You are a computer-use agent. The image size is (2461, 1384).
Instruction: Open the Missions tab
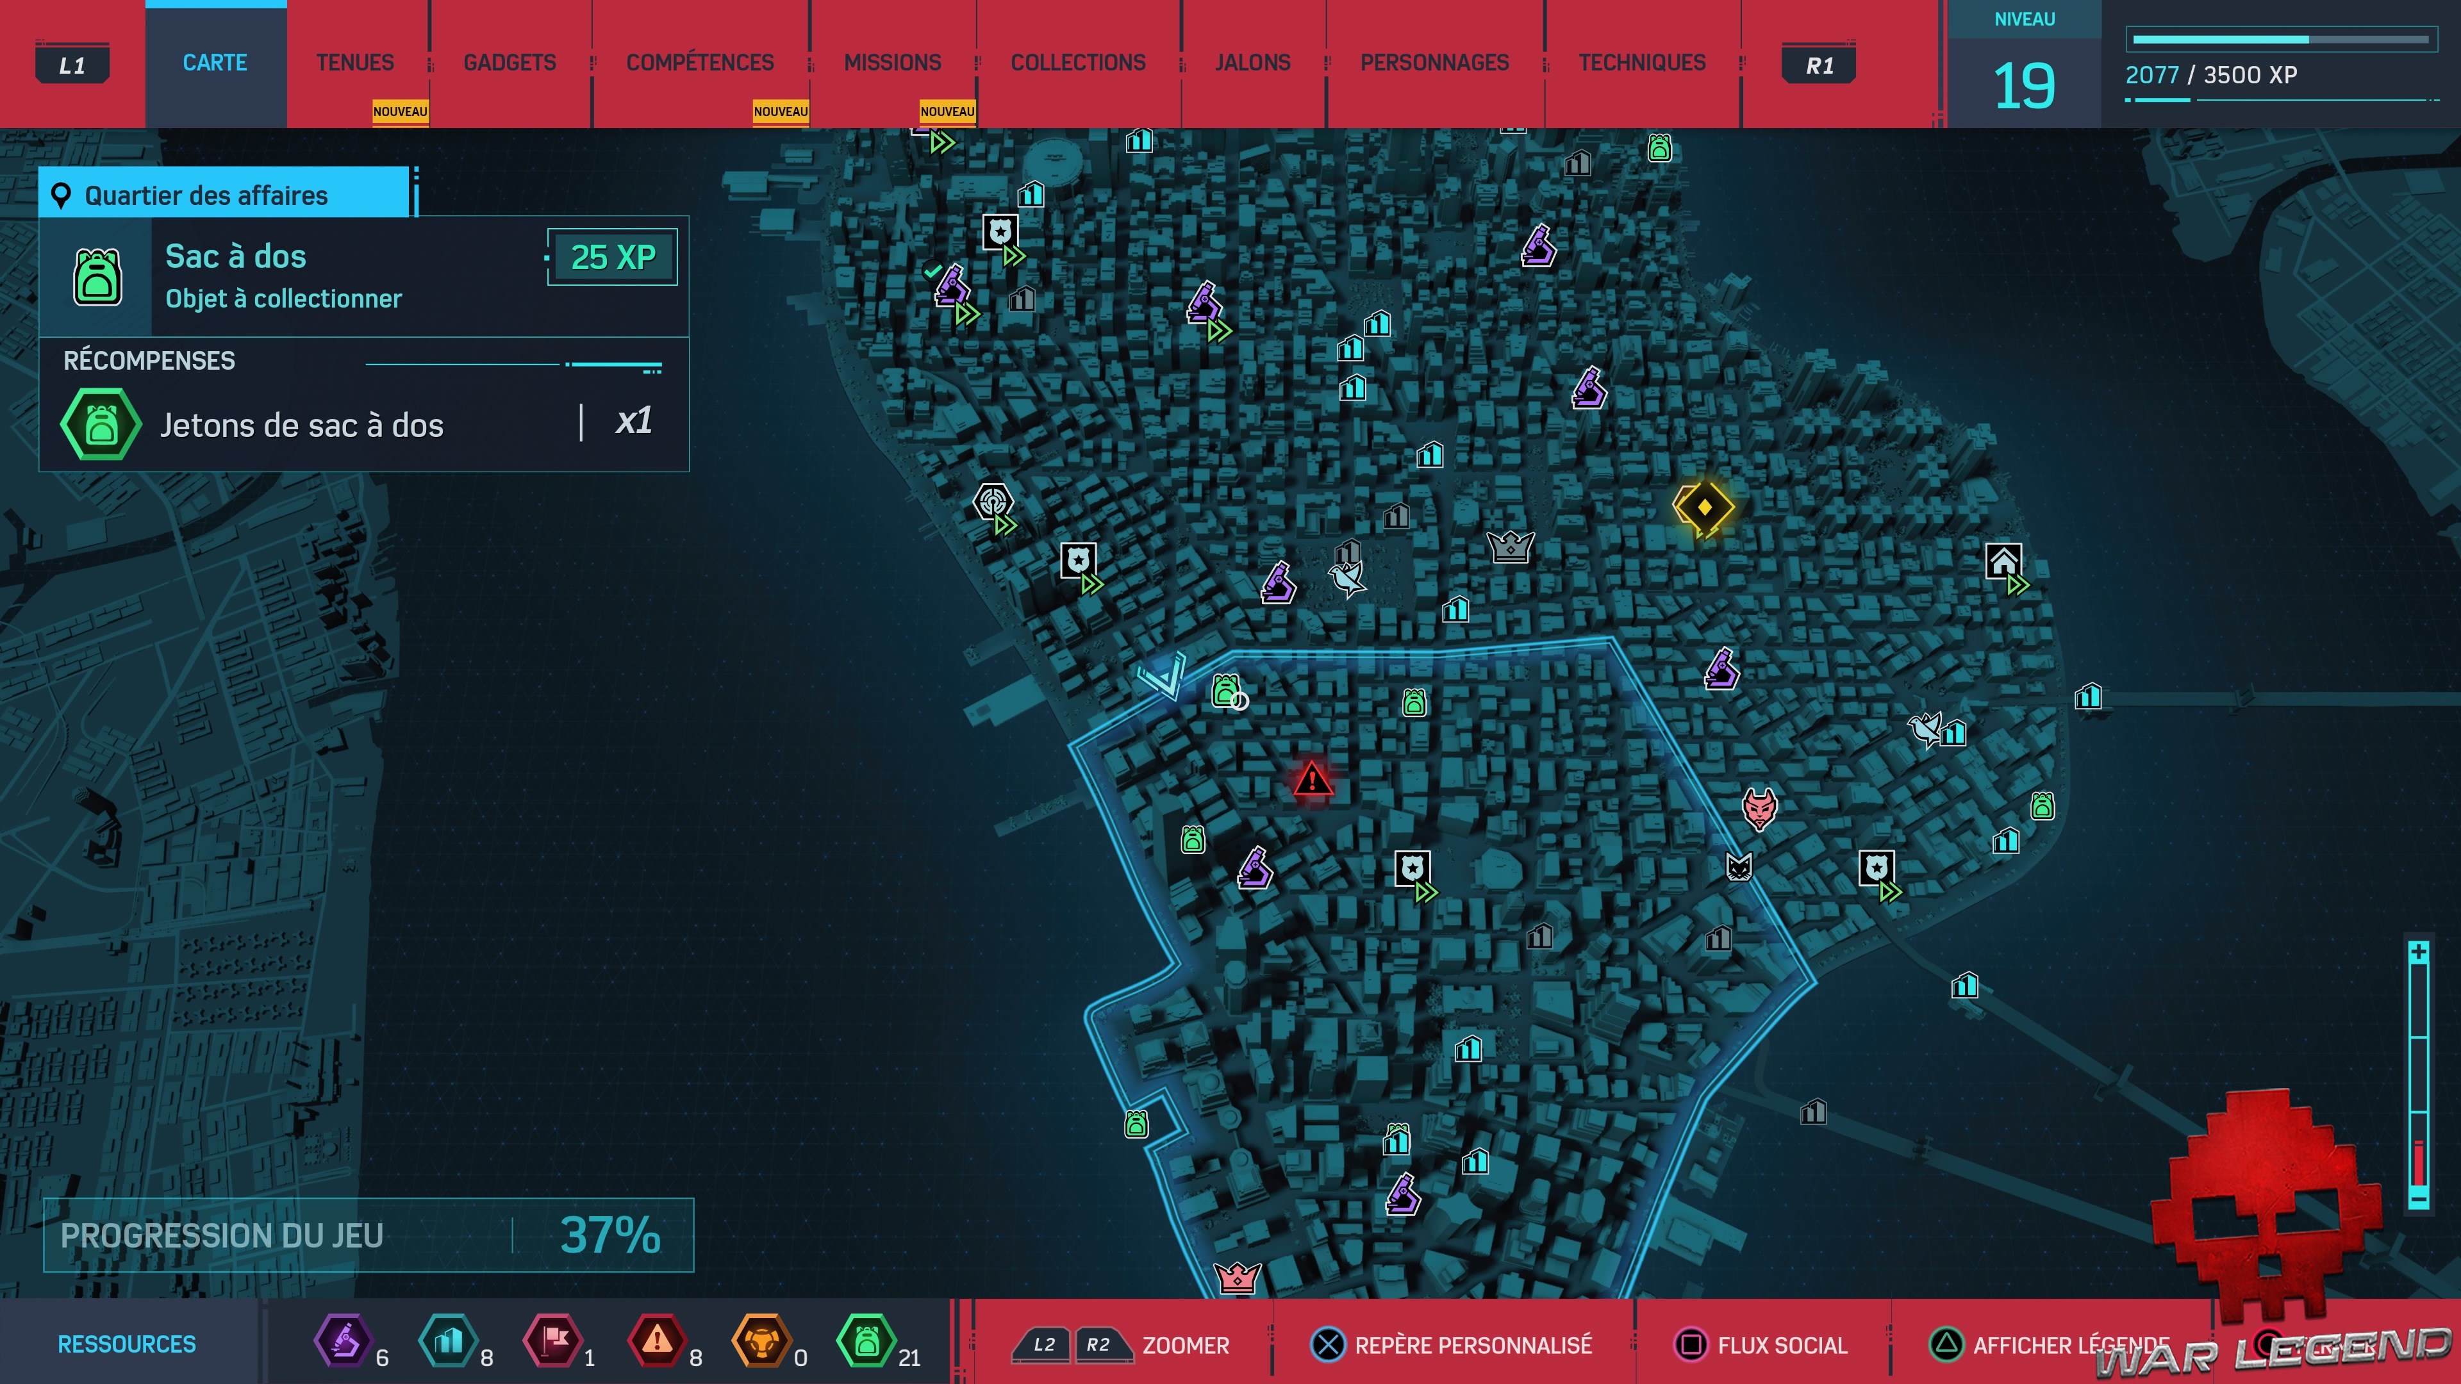[x=892, y=63]
